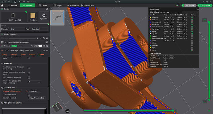
Task: Click the Print plate button
Action: (x=206, y=6)
